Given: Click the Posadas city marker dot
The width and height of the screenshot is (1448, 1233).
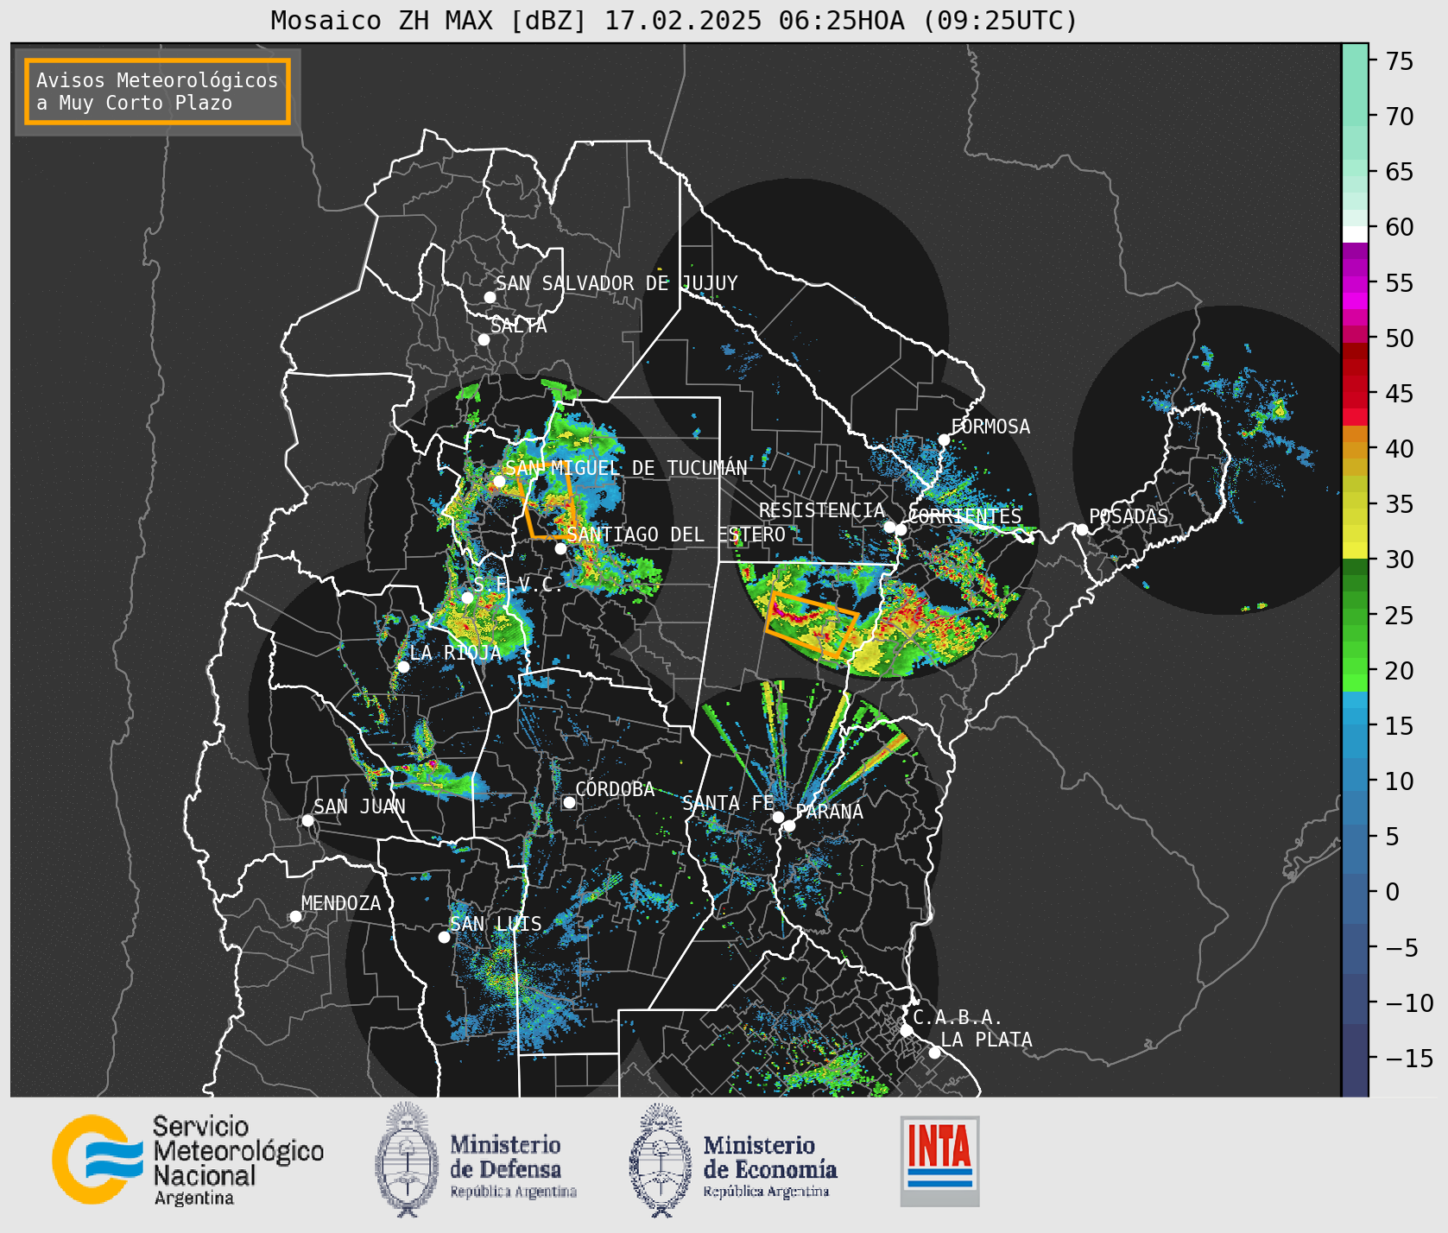Looking at the screenshot, I should [x=1081, y=529].
